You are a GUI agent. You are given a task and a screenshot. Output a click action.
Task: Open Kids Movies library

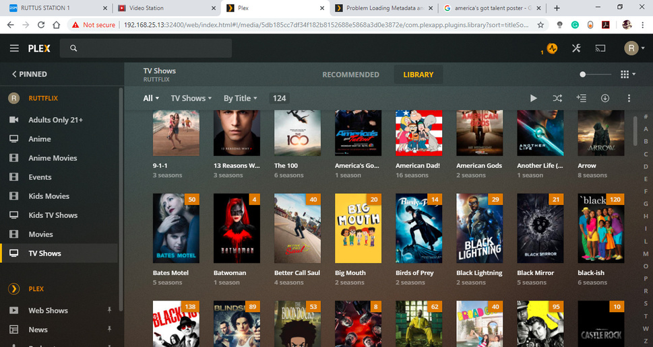click(x=49, y=196)
